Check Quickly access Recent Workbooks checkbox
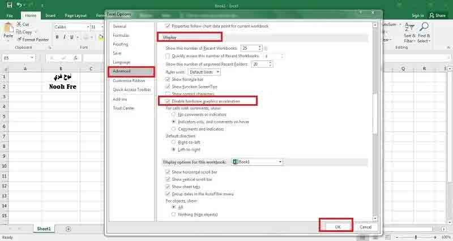 (168, 56)
